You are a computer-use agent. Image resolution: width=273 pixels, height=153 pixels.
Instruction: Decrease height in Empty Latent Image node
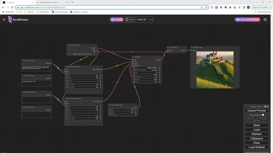point(110,112)
